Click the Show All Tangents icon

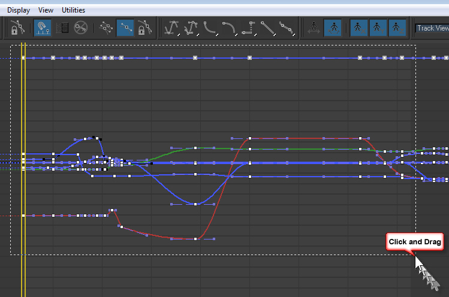106,28
